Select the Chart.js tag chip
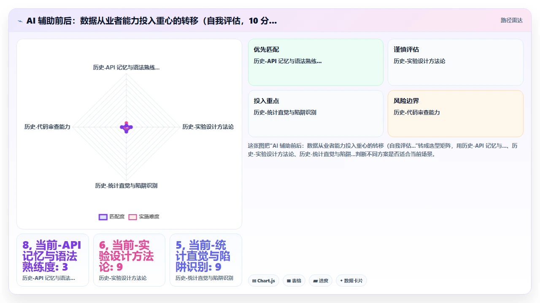 click(x=264, y=281)
